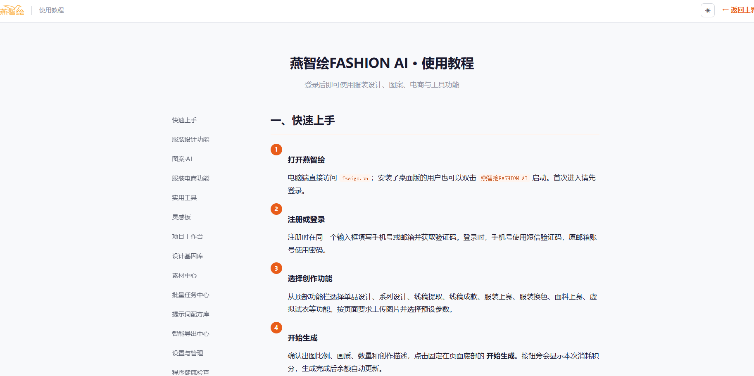Open the 使用教程 header label

[52, 10]
